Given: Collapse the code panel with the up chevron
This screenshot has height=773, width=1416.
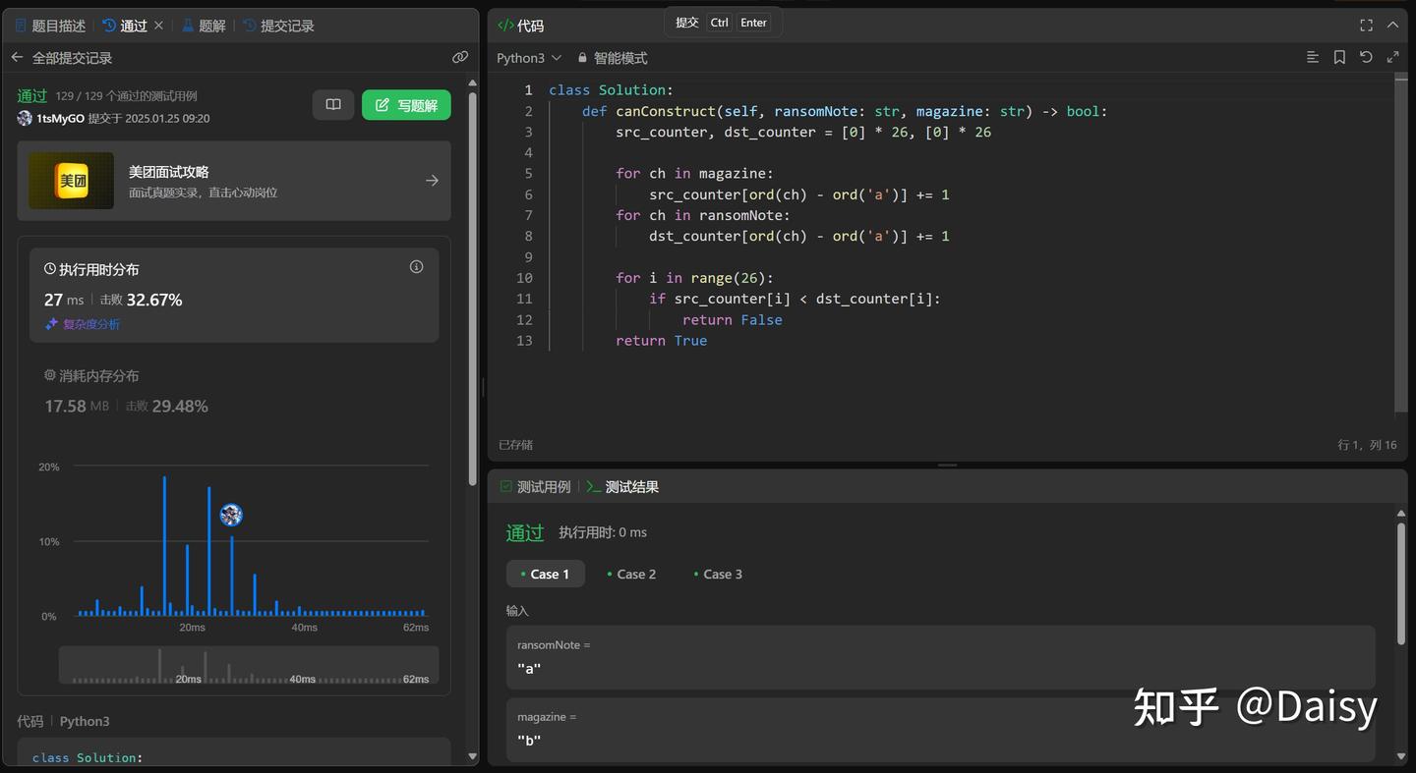Looking at the screenshot, I should click(1393, 26).
